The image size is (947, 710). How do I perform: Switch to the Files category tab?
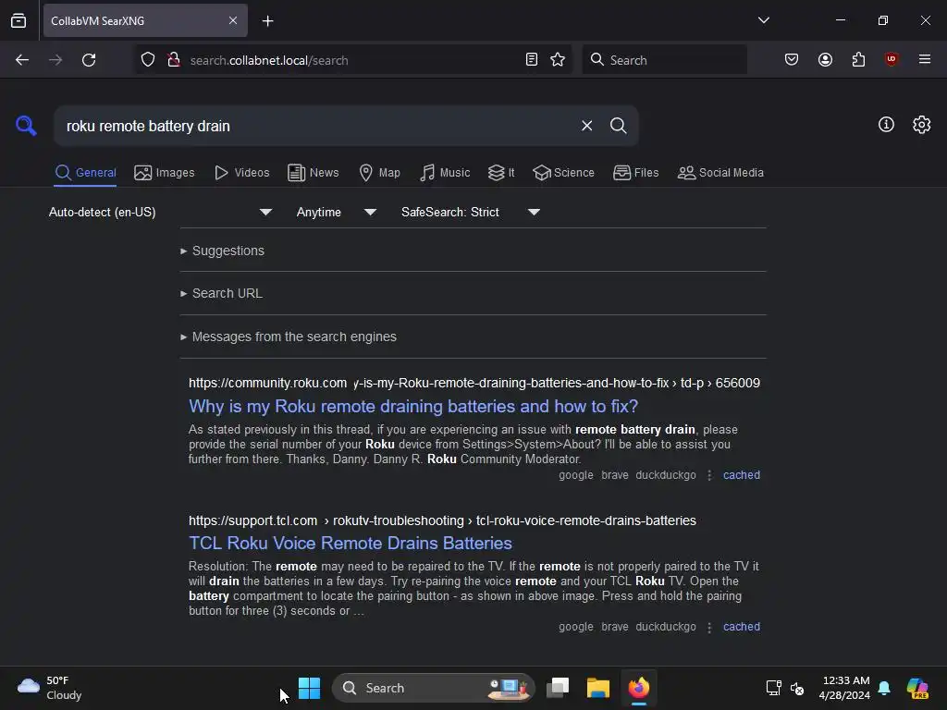click(x=636, y=173)
